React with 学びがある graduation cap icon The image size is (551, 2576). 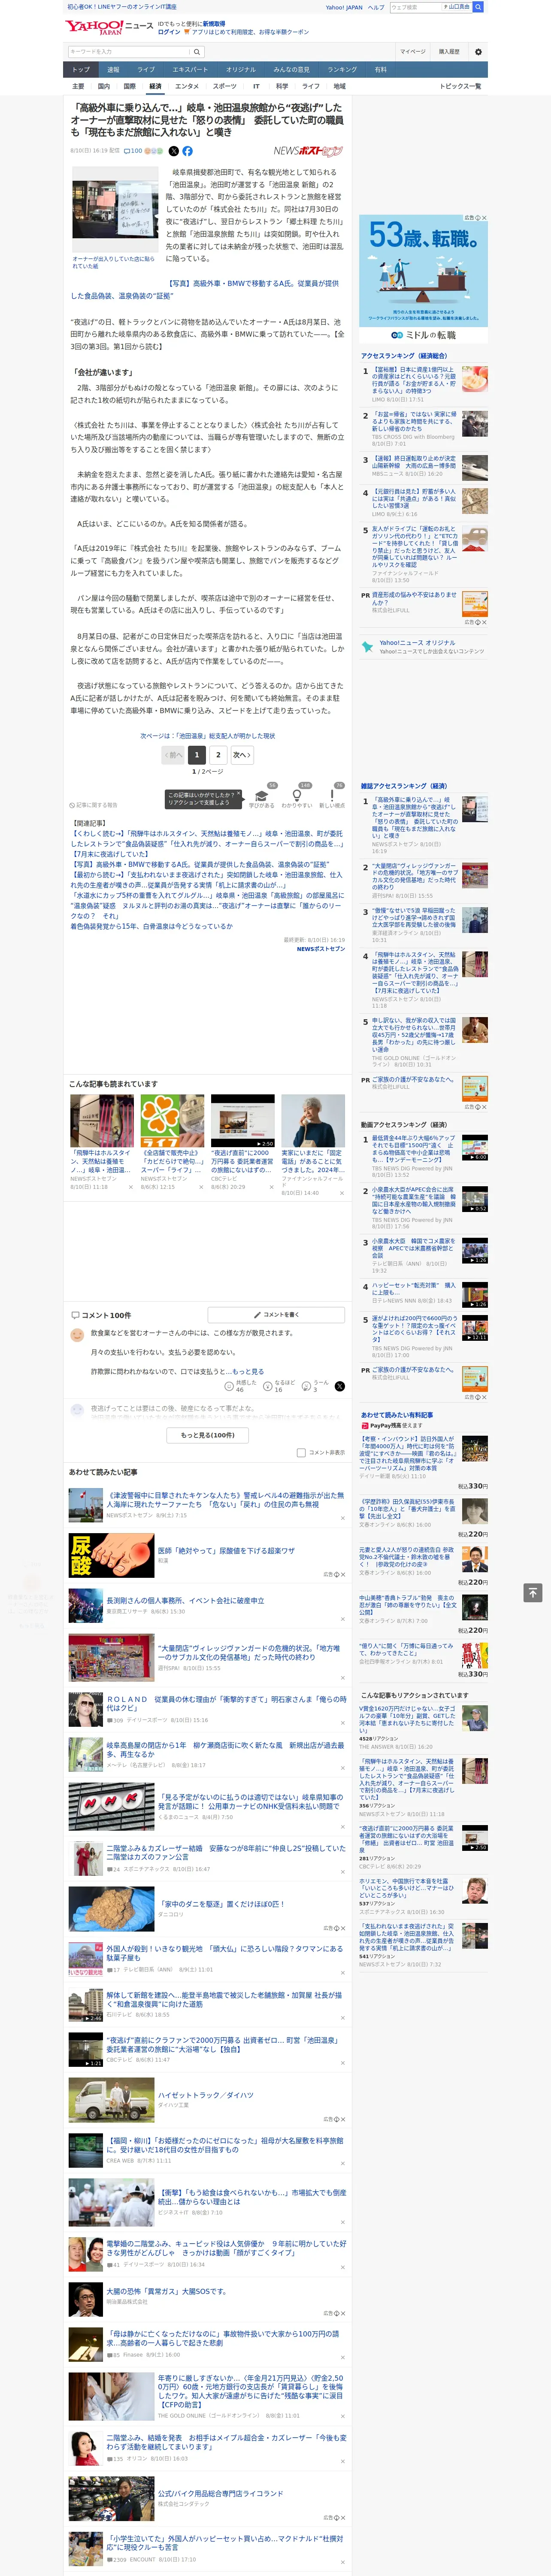pos(262,797)
